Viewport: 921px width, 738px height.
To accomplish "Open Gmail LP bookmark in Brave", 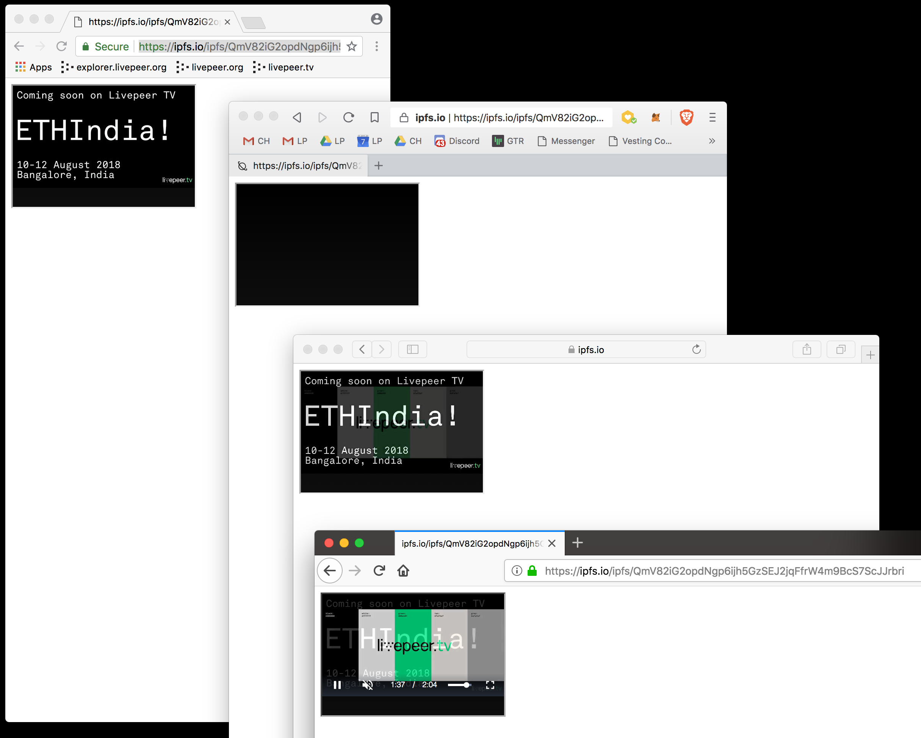I will point(295,141).
